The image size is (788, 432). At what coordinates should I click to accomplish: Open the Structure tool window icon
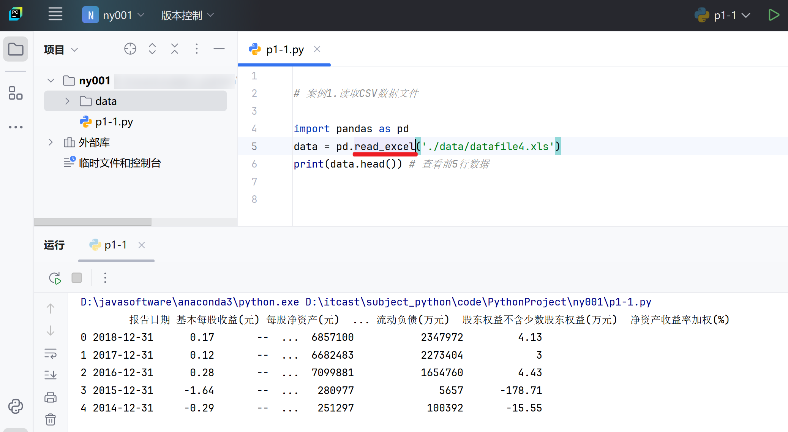click(x=16, y=93)
